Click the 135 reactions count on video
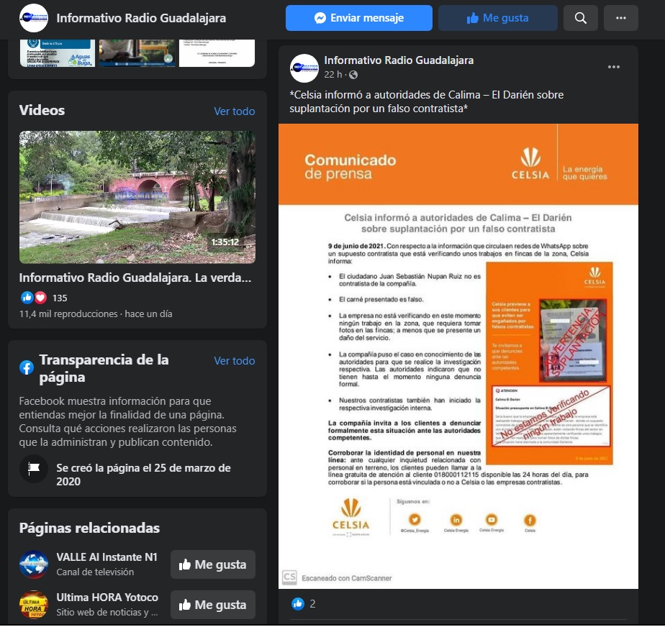This screenshot has height=627, width=665. [x=60, y=298]
